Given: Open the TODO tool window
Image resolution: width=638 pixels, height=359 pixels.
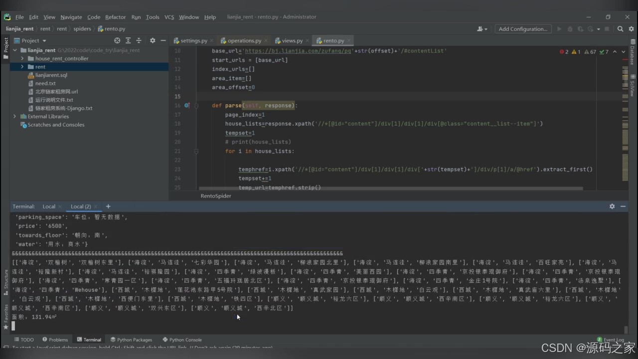Looking at the screenshot, I should pos(23,340).
